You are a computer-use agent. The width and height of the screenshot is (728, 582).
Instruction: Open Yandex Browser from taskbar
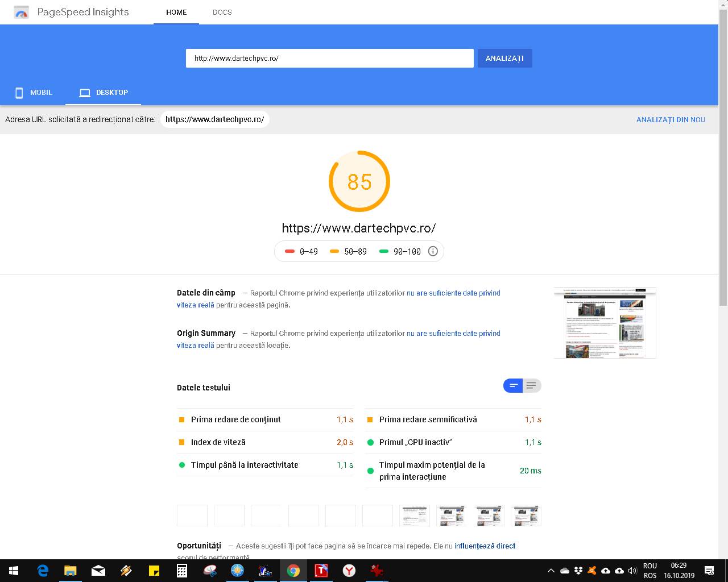coord(349,571)
